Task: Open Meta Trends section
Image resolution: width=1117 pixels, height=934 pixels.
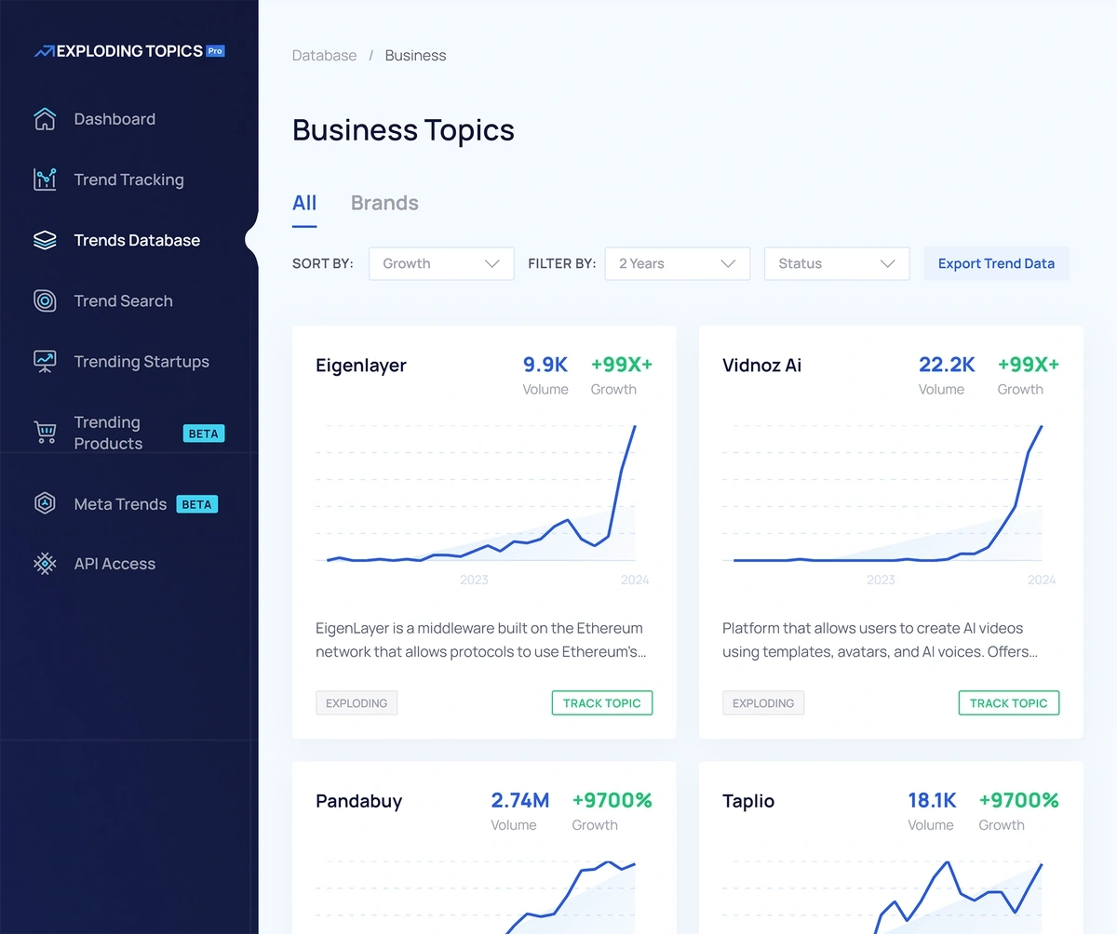Action: (120, 504)
